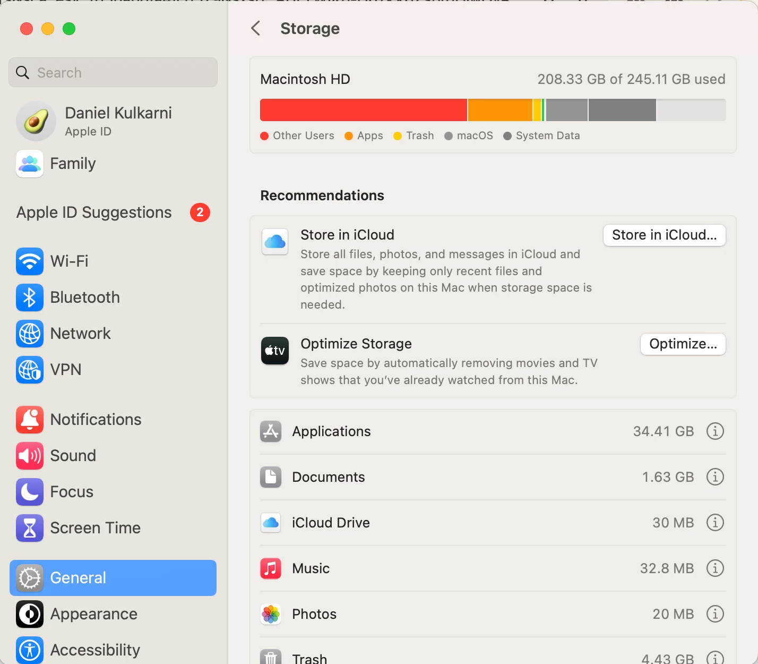Click the Store in iCloud… button
This screenshot has height=664, width=758.
point(665,235)
